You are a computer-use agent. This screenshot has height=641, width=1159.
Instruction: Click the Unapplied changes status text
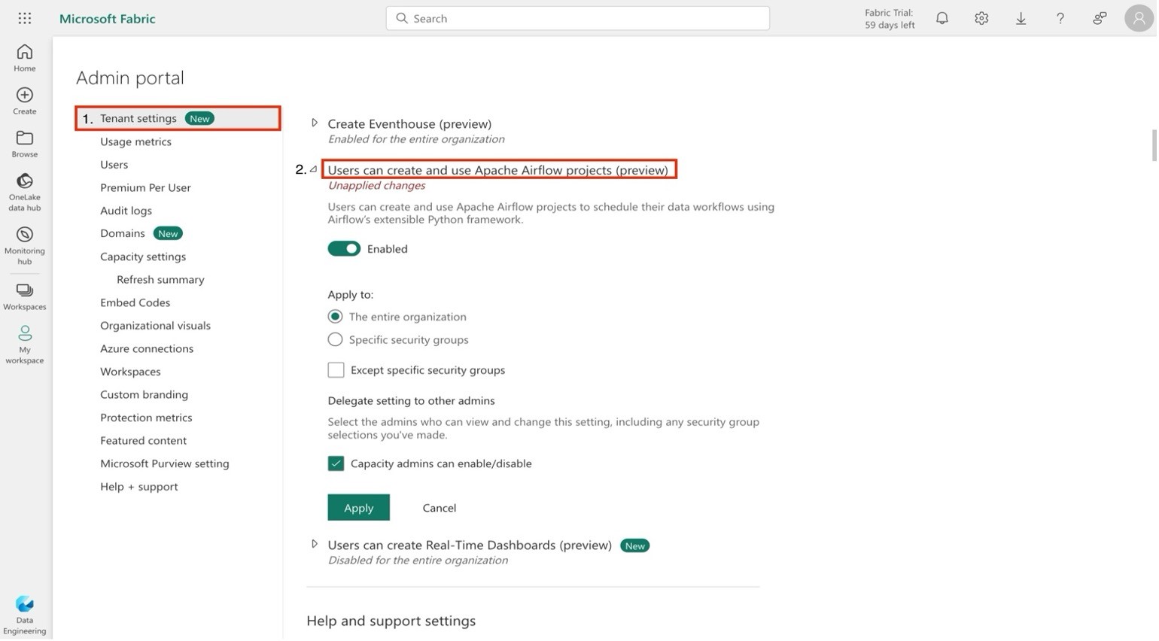[377, 186]
